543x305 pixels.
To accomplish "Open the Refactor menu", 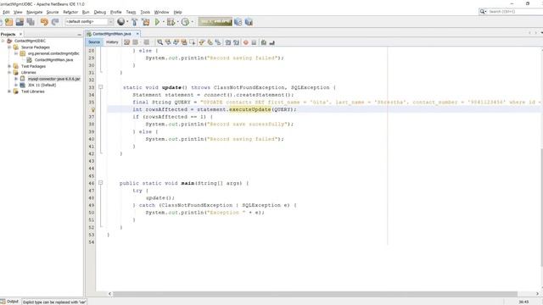I will pyautogui.click(x=70, y=12).
